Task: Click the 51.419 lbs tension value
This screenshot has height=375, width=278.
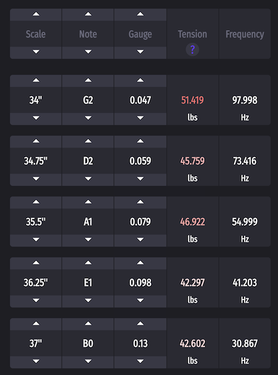Action: [192, 100]
